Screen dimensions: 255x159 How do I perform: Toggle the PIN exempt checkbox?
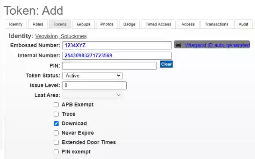[56, 152]
